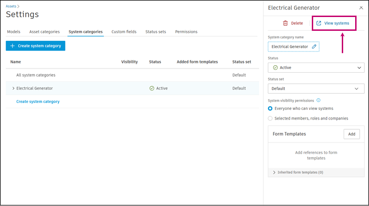
Task: Select Selected members, roles and companies option
Action: [270, 118]
